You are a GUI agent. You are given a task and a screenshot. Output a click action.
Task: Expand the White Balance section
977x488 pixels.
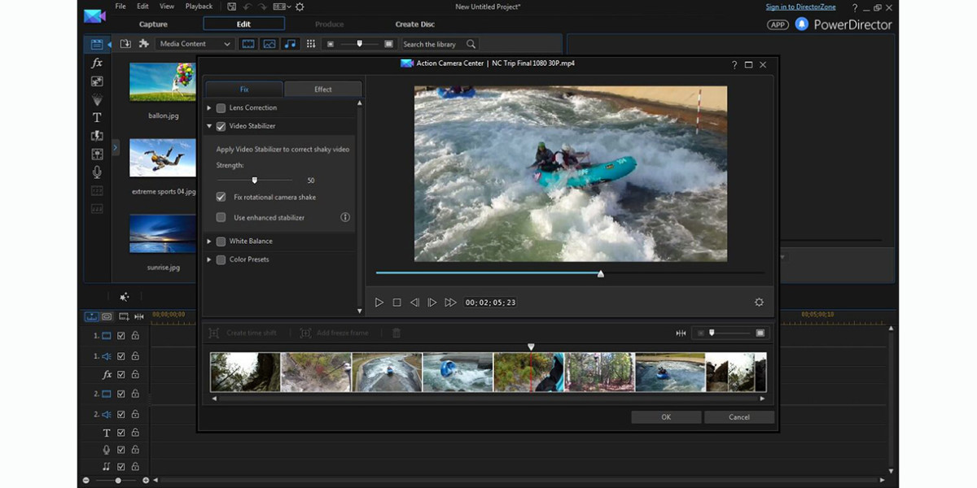209,241
